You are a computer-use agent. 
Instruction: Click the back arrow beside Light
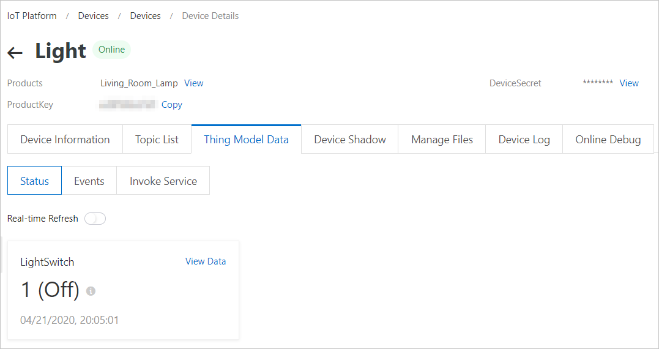[x=15, y=53]
